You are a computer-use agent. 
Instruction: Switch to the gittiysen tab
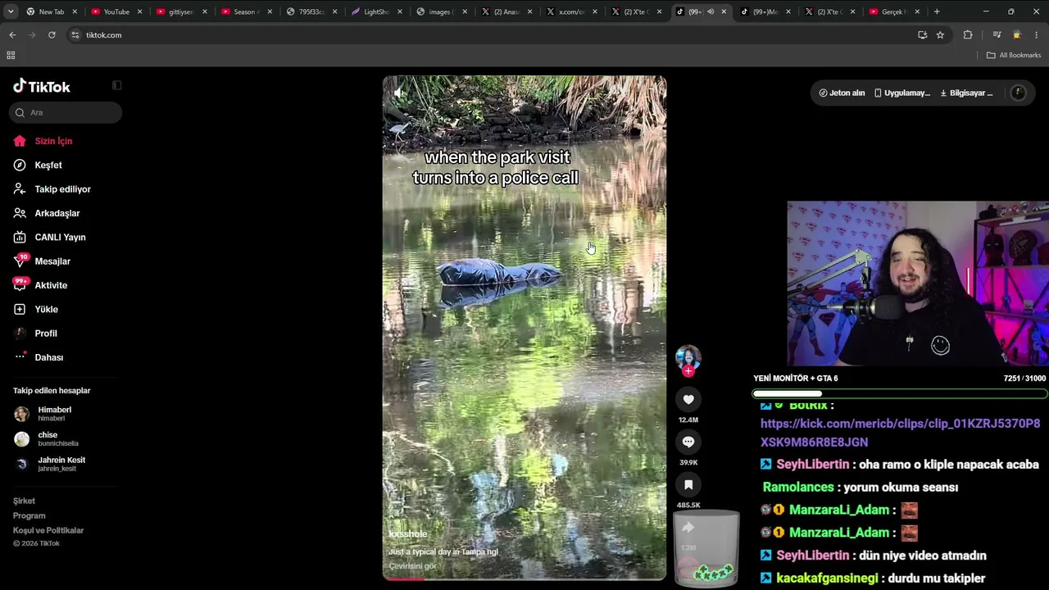click(x=180, y=11)
